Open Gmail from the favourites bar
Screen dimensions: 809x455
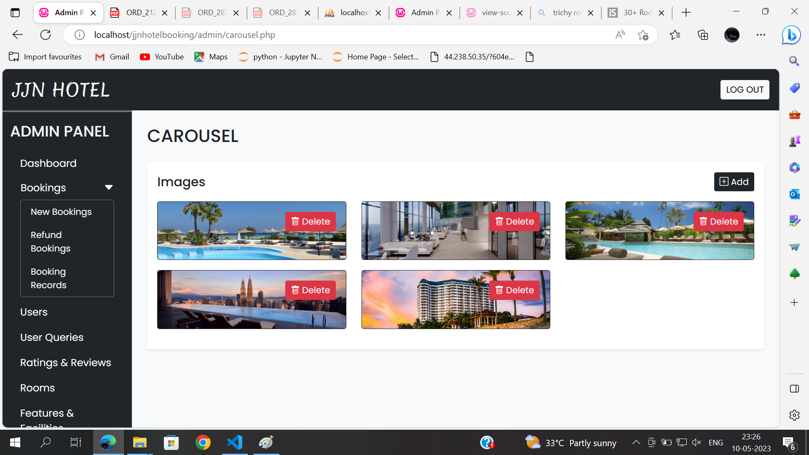(x=111, y=56)
